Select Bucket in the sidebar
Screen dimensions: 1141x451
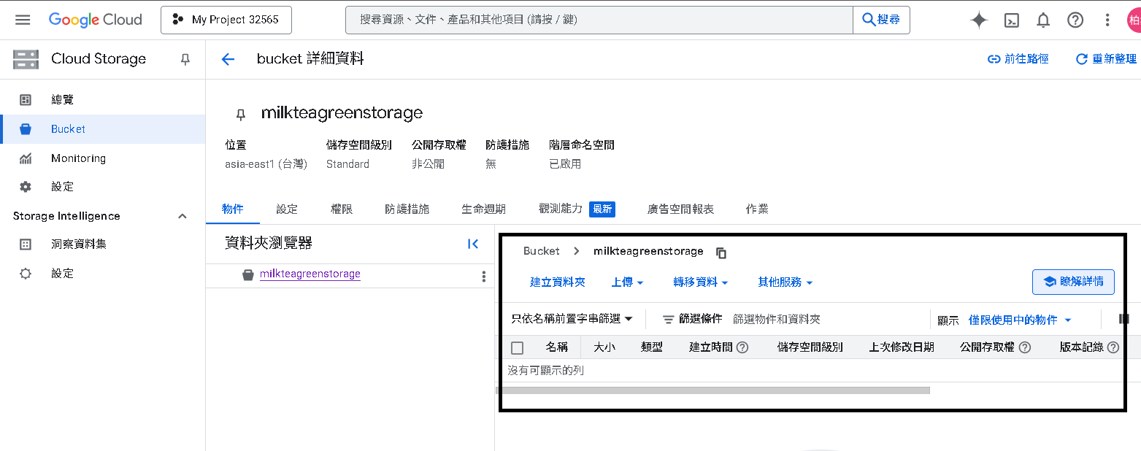pos(103,129)
